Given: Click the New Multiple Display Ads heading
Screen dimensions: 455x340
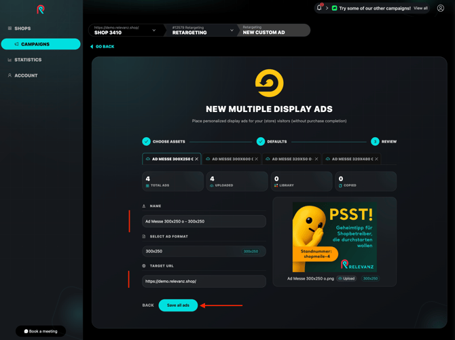Looking at the screenshot, I should [x=270, y=109].
